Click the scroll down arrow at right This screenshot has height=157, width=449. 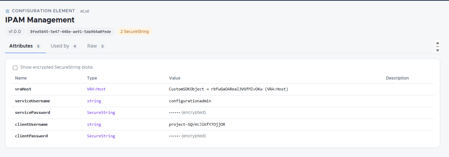pos(437,50)
